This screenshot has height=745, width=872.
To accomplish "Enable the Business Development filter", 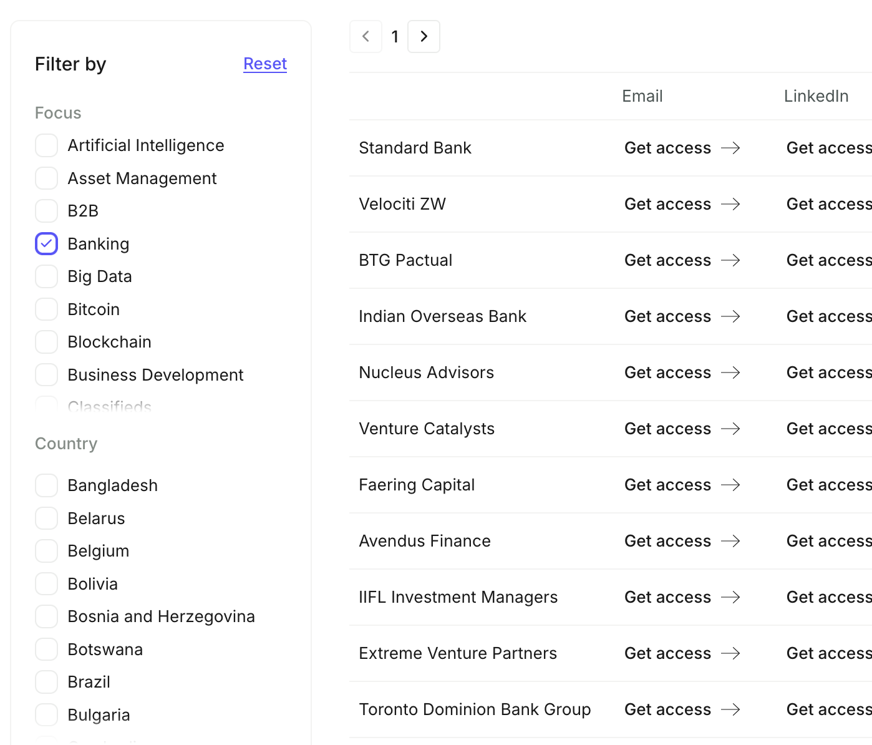I will [46, 375].
